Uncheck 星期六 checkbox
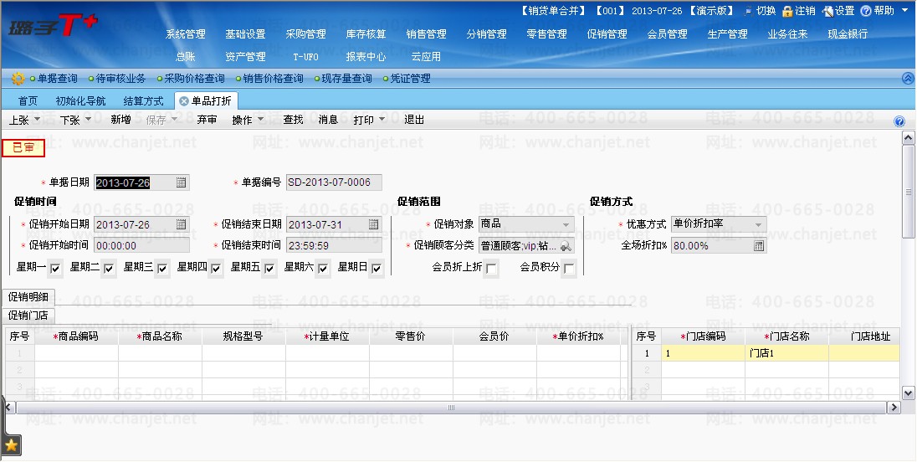The image size is (917, 462). 323,269
